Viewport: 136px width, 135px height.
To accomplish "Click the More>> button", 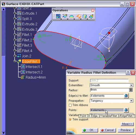I will pos(127,124).
